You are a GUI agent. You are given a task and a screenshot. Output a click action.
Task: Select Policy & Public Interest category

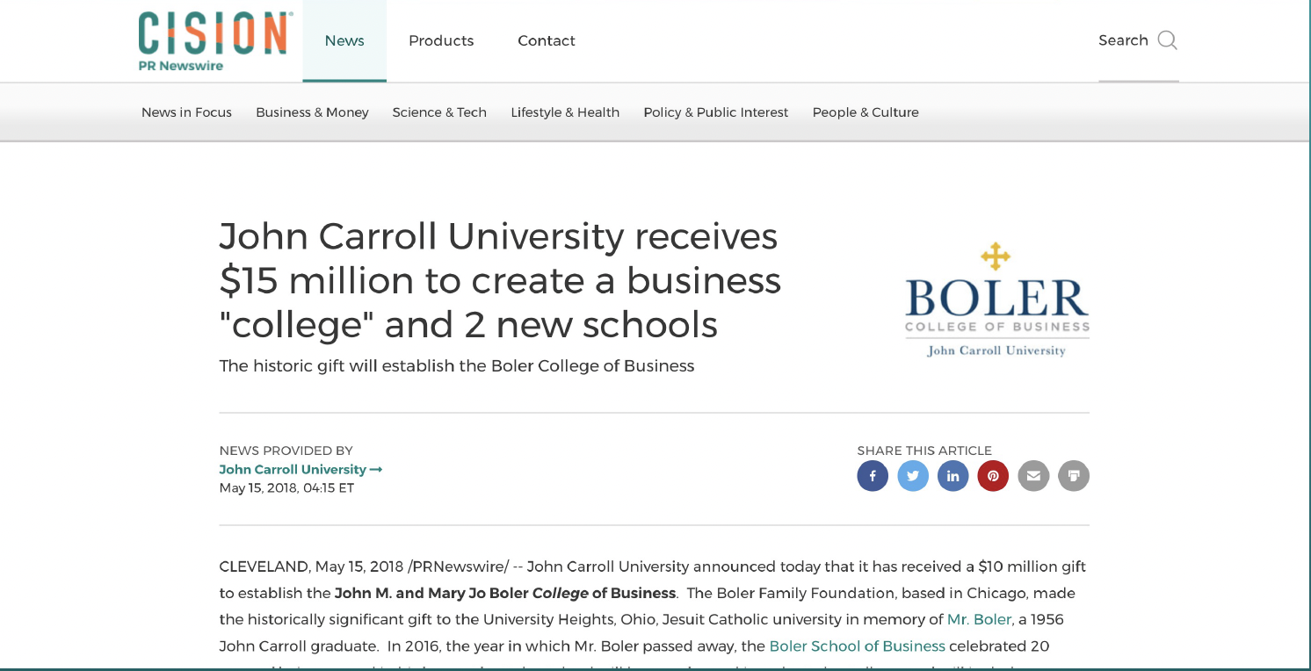[x=716, y=112]
